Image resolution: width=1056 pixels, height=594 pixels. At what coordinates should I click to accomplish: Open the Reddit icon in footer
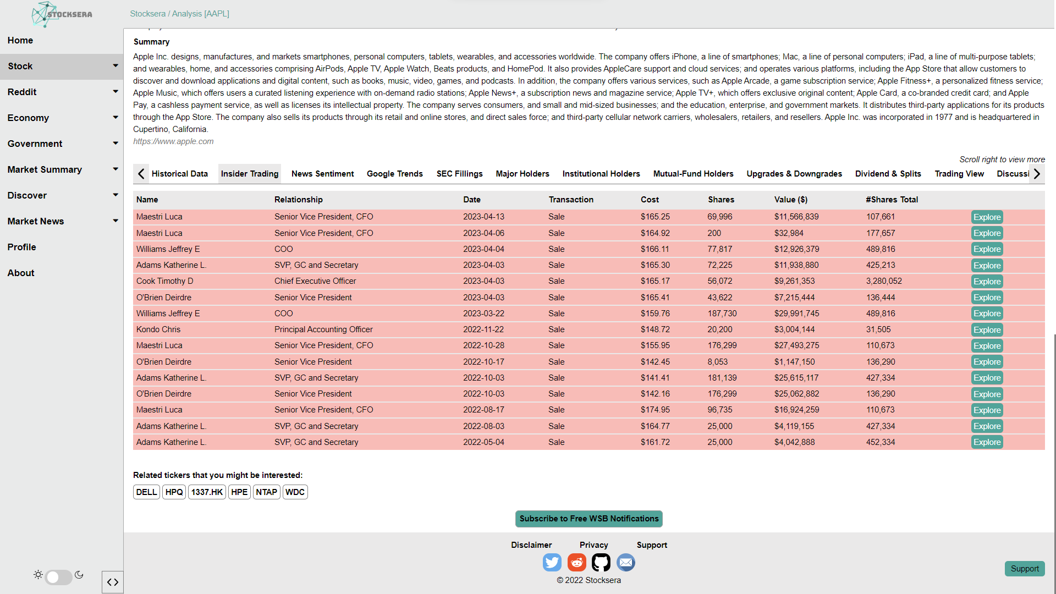click(x=576, y=562)
